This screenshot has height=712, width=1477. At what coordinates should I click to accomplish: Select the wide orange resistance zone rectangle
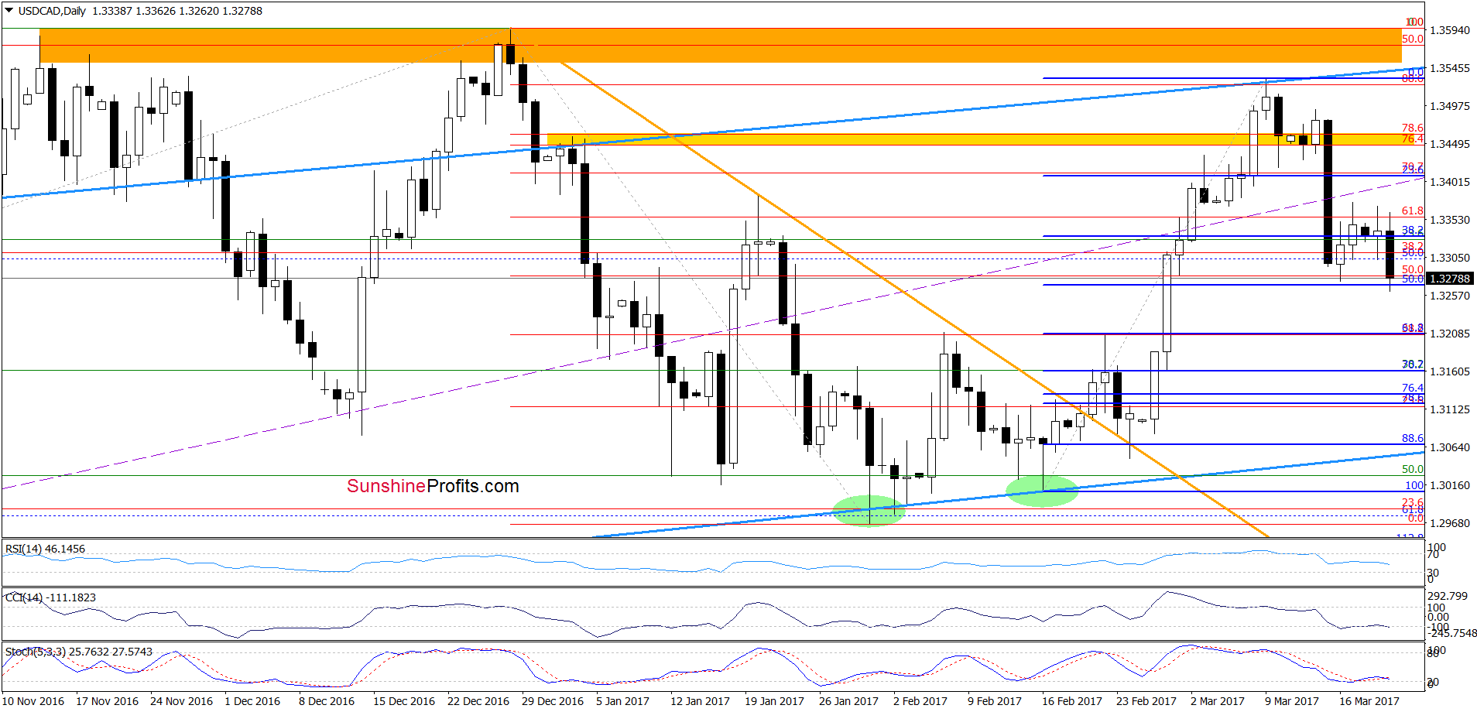click(721, 46)
